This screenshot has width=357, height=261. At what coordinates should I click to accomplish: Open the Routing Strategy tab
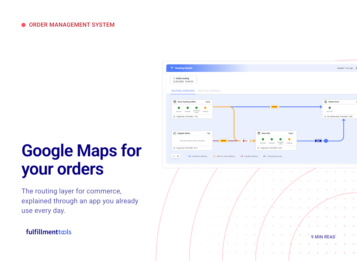coord(210,91)
